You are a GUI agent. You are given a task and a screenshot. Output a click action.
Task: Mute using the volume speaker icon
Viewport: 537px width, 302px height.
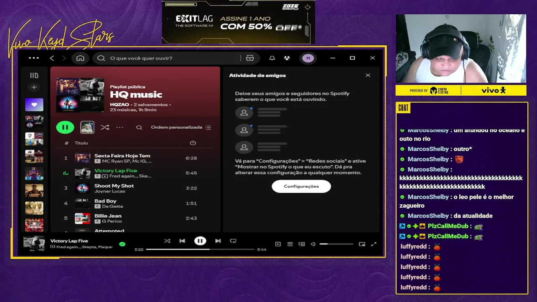[313, 244]
